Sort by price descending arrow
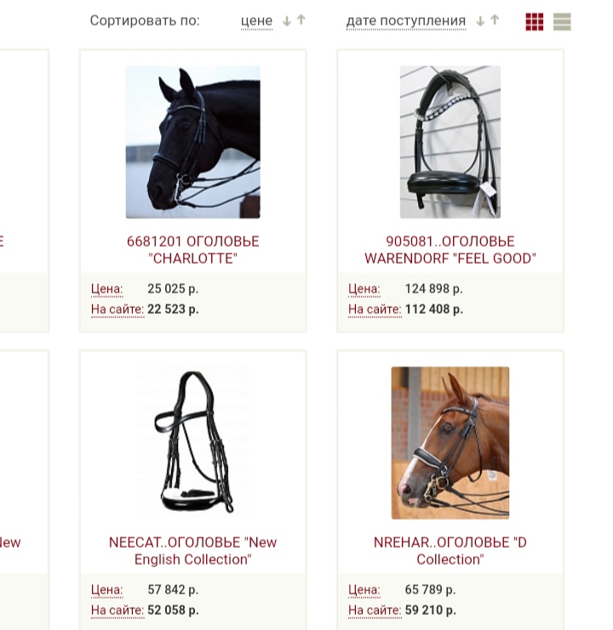Screen dimensions: 613x630 286,21
